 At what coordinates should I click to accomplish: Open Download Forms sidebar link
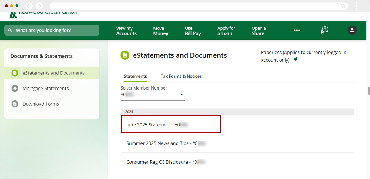click(x=41, y=104)
